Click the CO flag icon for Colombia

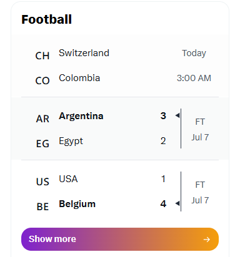[42, 80]
